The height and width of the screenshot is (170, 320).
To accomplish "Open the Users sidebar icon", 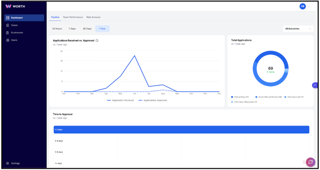I will point(8,40).
